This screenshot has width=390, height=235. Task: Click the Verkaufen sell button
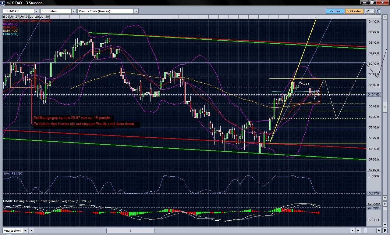click(x=354, y=11)
